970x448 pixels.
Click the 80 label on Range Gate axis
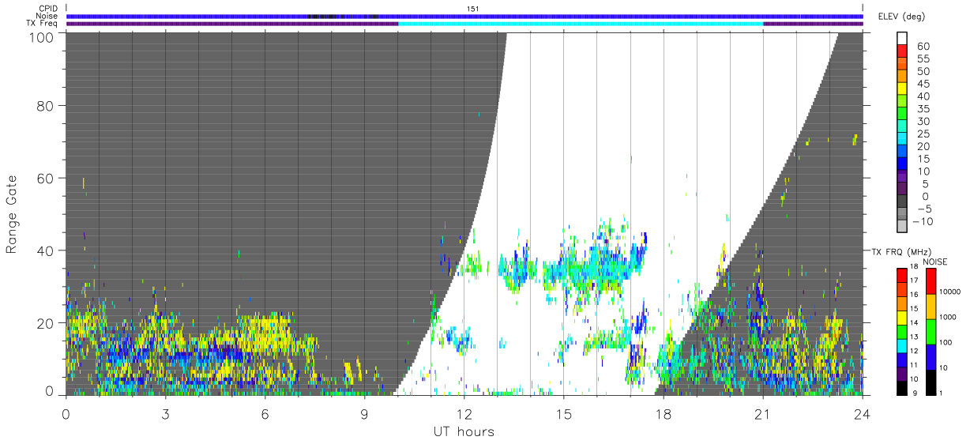tap(46, 106)
